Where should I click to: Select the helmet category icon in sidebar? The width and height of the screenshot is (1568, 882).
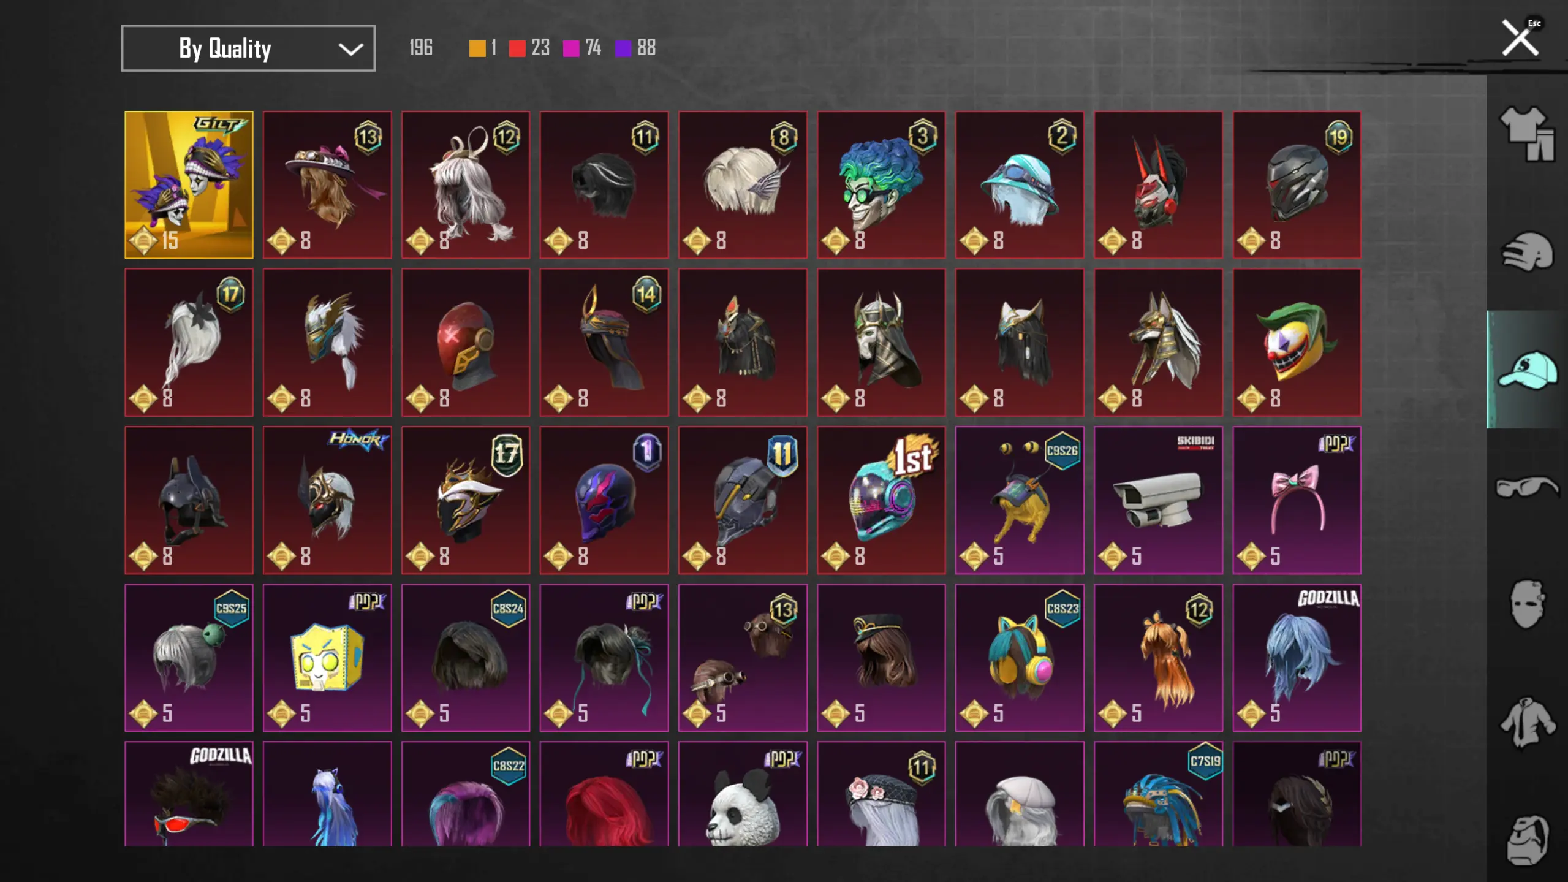[x=1526, y=251]
